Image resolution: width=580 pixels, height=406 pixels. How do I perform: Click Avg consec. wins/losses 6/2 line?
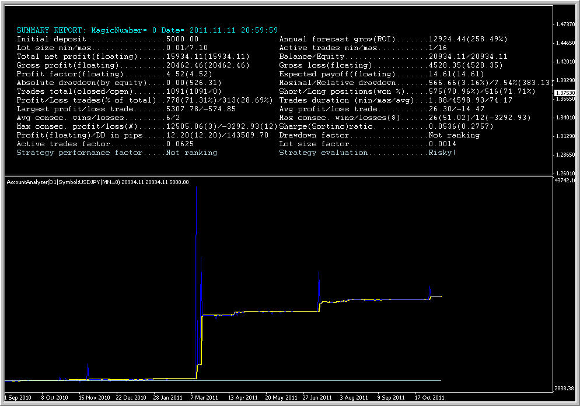pos(98,118)
